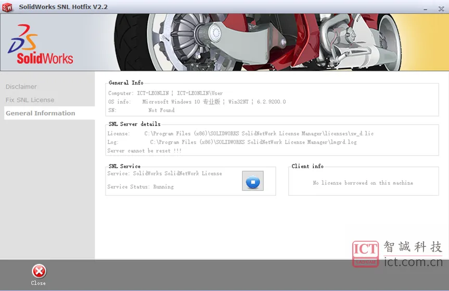Click the window title SolidWorks SNL Hotfix V2.2
Image resolution: width=449 pixels, height=291 pixels.
pos(63,7)
